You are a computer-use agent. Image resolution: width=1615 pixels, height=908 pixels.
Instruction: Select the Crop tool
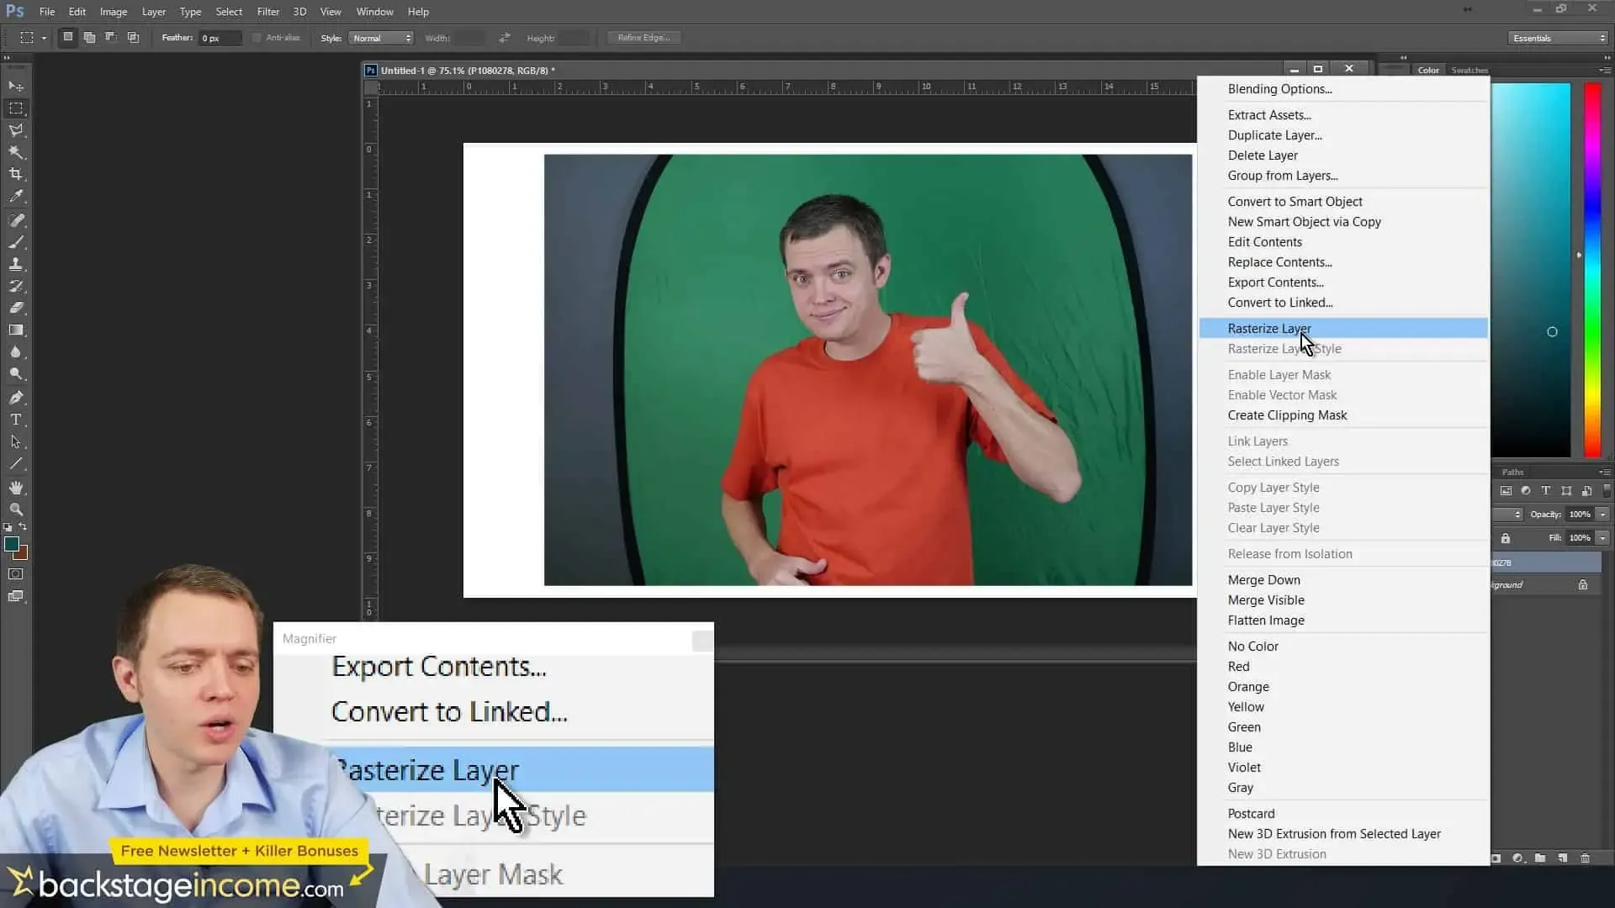pos(17,174)
